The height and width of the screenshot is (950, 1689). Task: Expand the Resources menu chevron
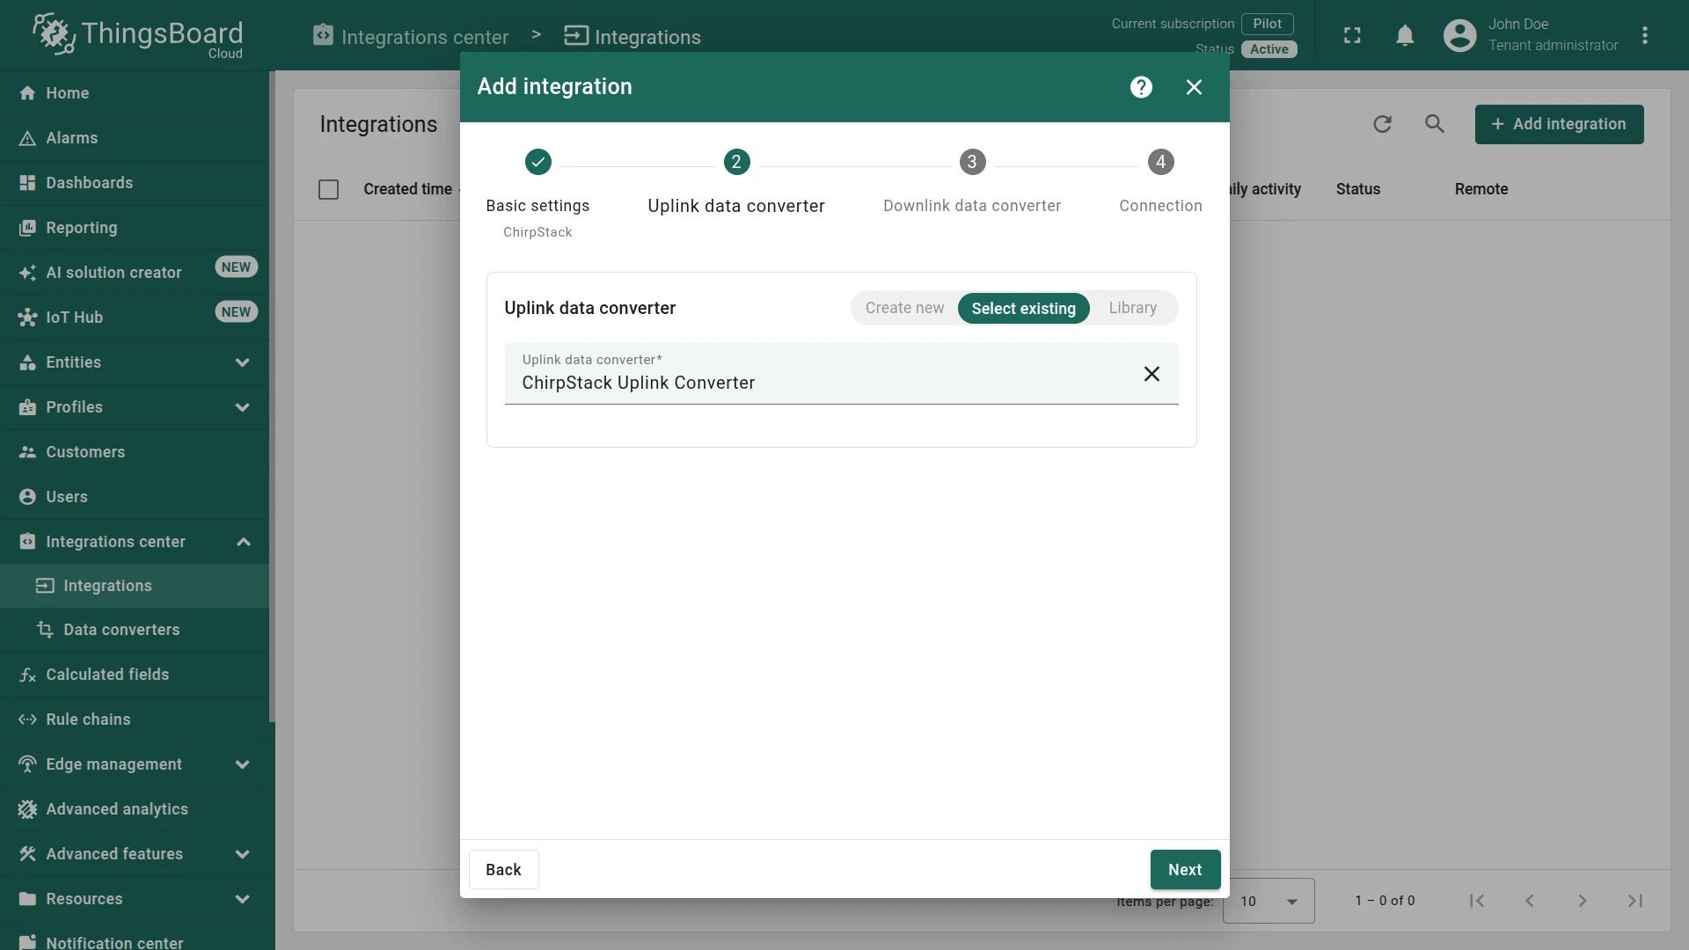[x=243, y=899]
